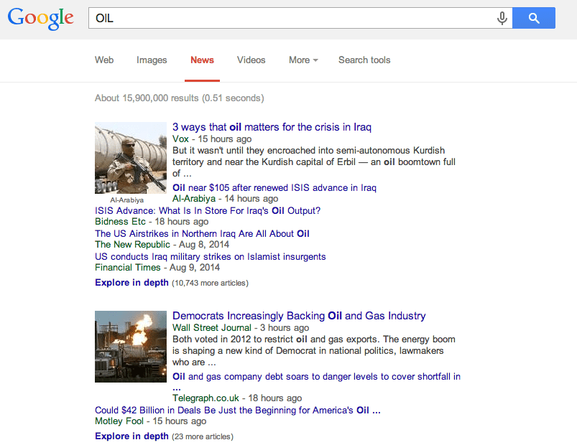
Task: Click the Al-Arabiya caption under the photo
Action: [126, 200]
